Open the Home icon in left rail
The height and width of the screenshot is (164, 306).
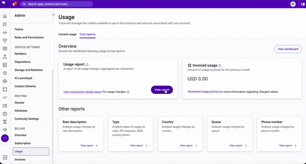(x=5, y=16)
